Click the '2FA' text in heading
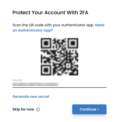The height and width of the screenshot is (122, 119). 84,12
